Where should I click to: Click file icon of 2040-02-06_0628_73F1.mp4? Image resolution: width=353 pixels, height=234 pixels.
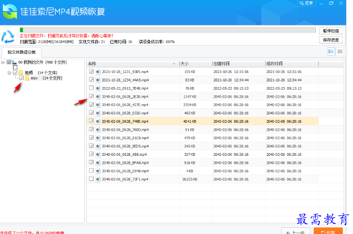pyautogui.click(x=98, y=179)
